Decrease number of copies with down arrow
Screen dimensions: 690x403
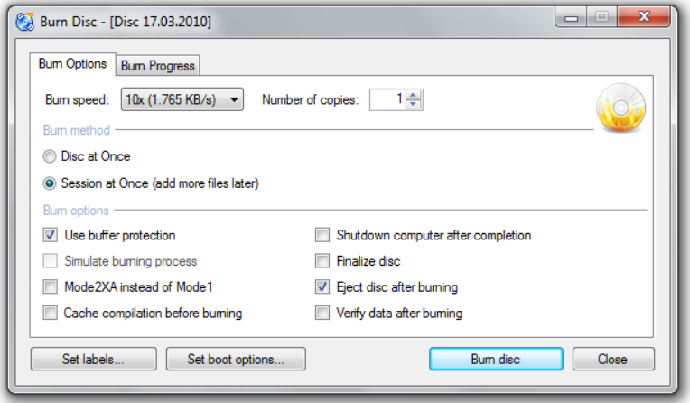(x=413, y=105)
